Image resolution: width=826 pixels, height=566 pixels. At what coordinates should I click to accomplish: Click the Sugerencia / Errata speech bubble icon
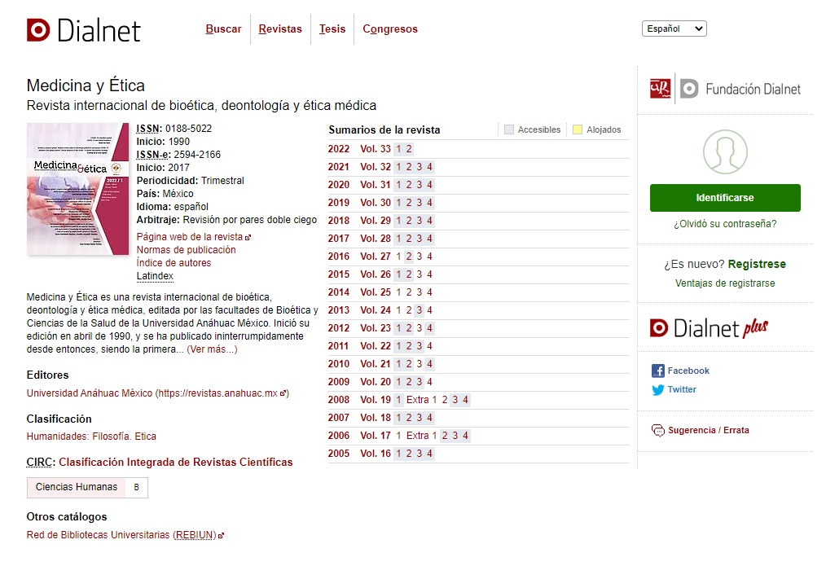pos(658,431)
